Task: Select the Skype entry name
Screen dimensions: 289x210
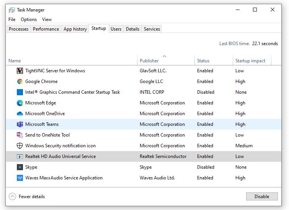Action: [x=31, y=167]
